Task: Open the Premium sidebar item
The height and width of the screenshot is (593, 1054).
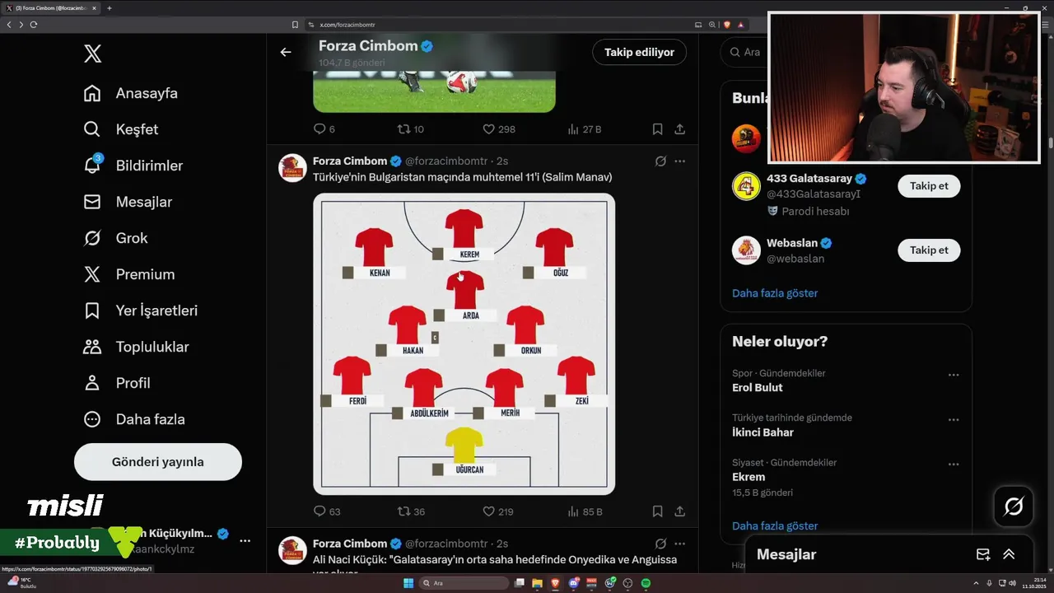Action: click(128, 274)
